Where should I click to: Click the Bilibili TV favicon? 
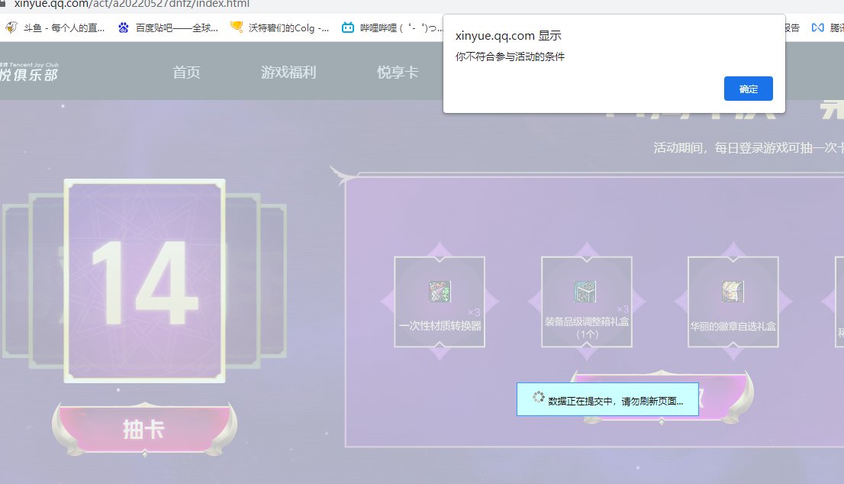348,27
